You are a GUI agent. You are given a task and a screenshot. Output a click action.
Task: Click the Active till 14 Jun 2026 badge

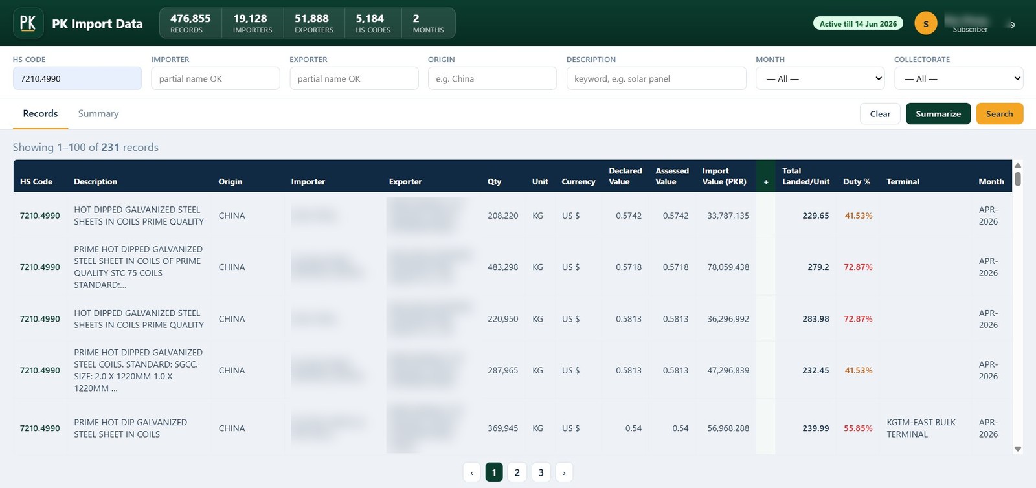pyautogui.click(x=858, y=24)
